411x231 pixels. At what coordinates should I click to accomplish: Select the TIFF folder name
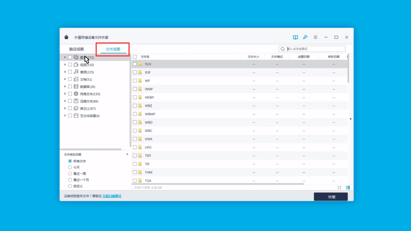[148, 156]
